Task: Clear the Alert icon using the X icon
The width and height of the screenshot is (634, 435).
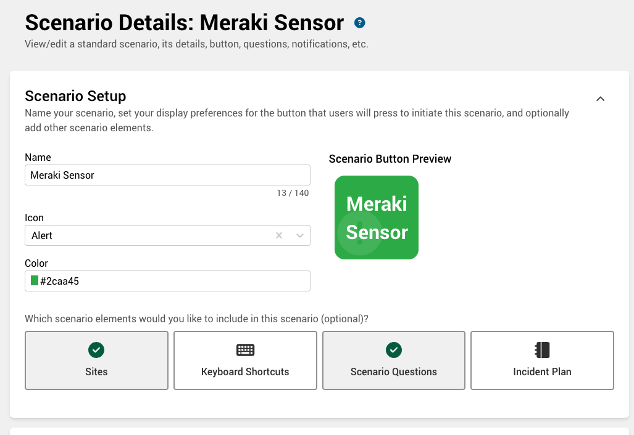Action: 278,235
